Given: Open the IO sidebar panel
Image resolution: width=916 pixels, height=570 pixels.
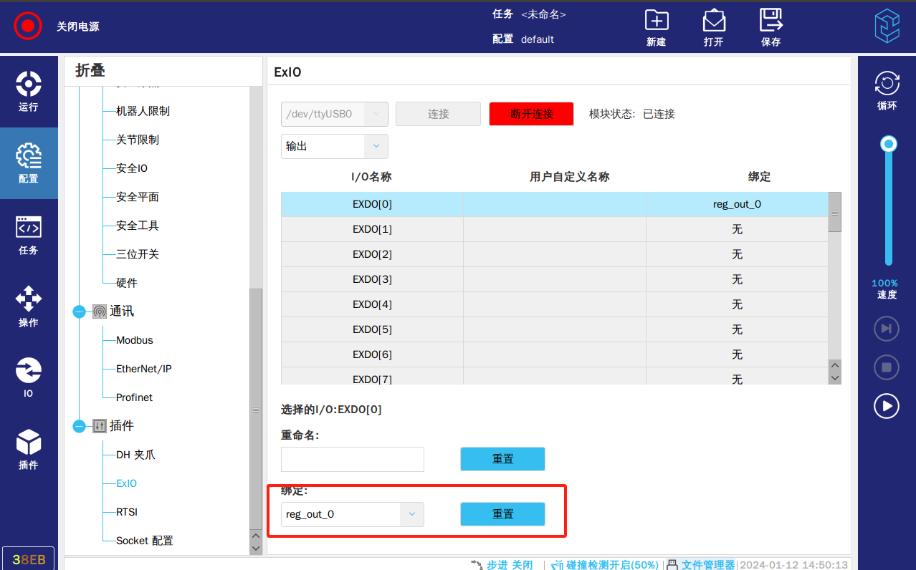Looking at the screenshot, I should click(28, 377).
